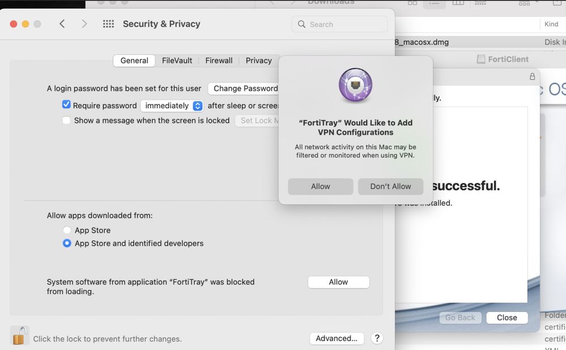Viewport: 566px width, 350px height.
Task: Click the lock icon in FortiClient installer
Action: [x=532, y=76]
